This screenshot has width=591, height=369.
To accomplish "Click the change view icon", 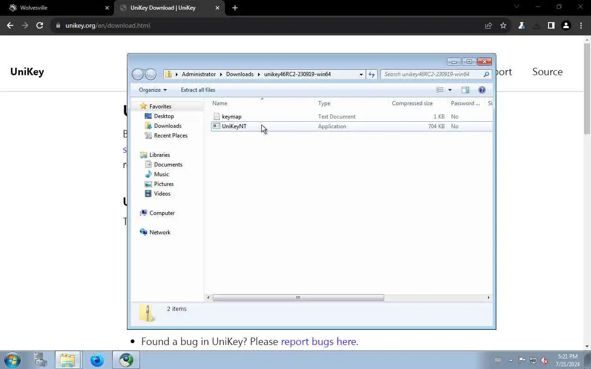I will [440, 90].
